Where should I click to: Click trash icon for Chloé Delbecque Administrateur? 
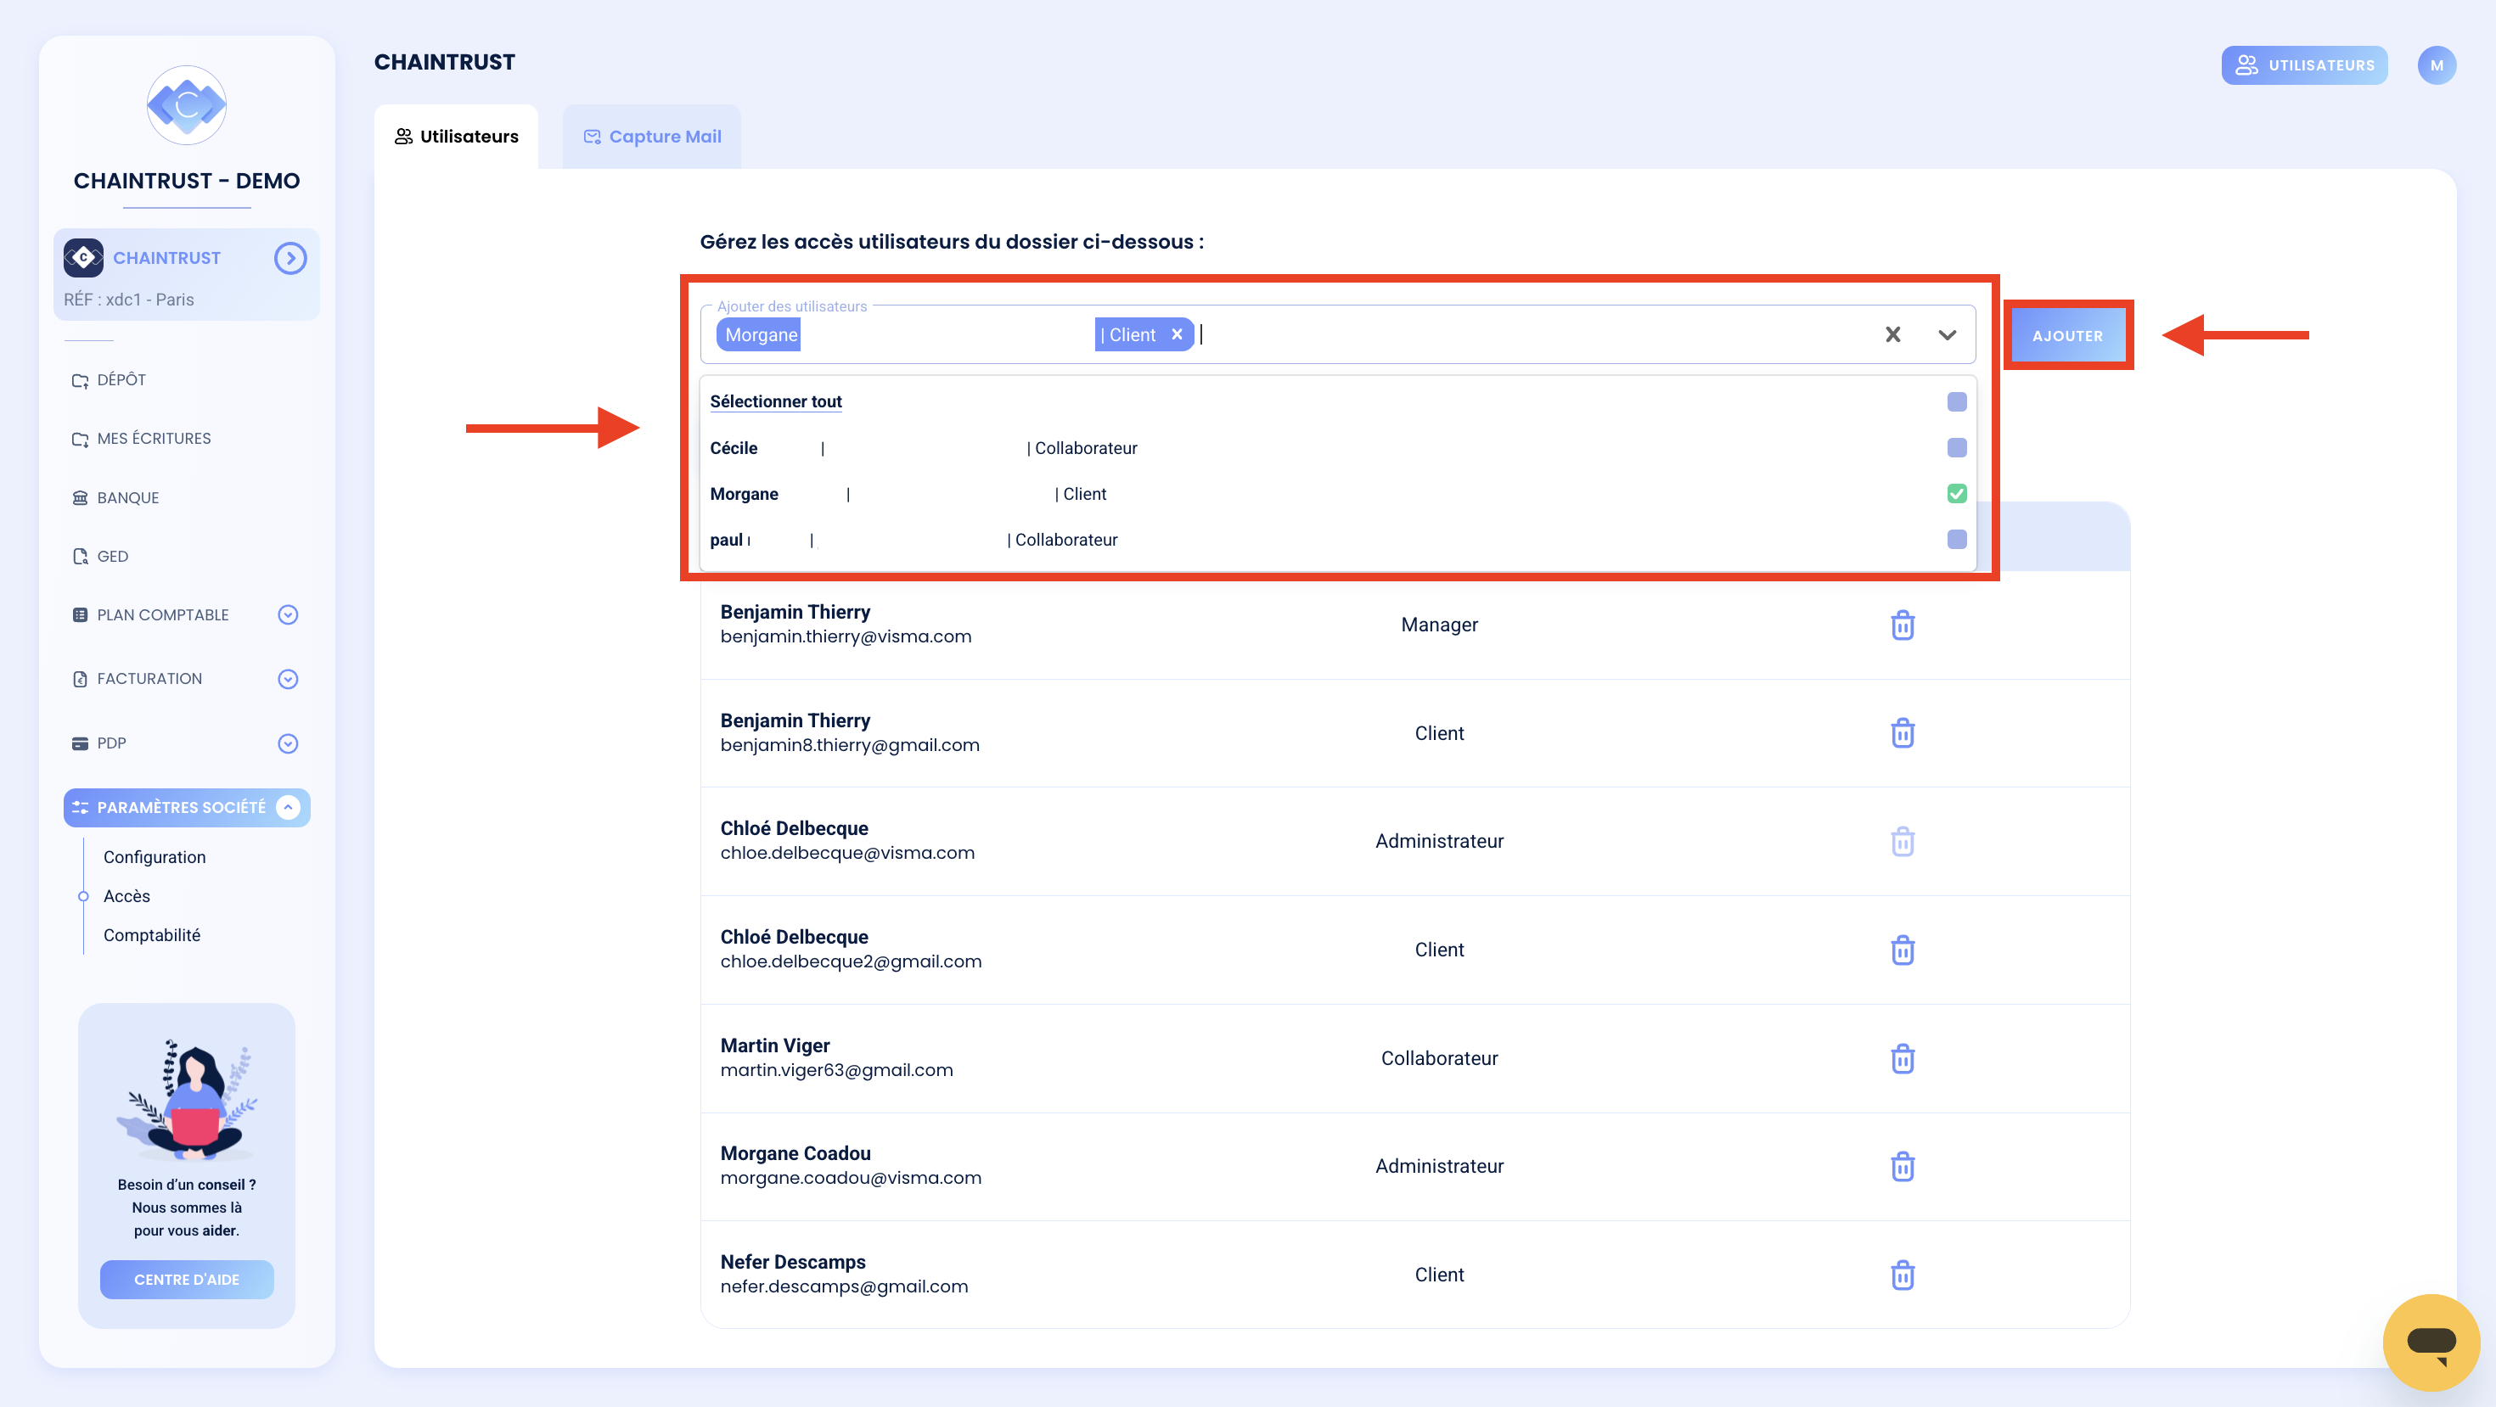coord(1902,842)
